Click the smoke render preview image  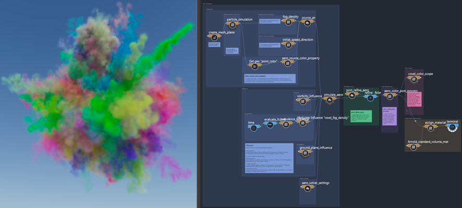(98, 104)
